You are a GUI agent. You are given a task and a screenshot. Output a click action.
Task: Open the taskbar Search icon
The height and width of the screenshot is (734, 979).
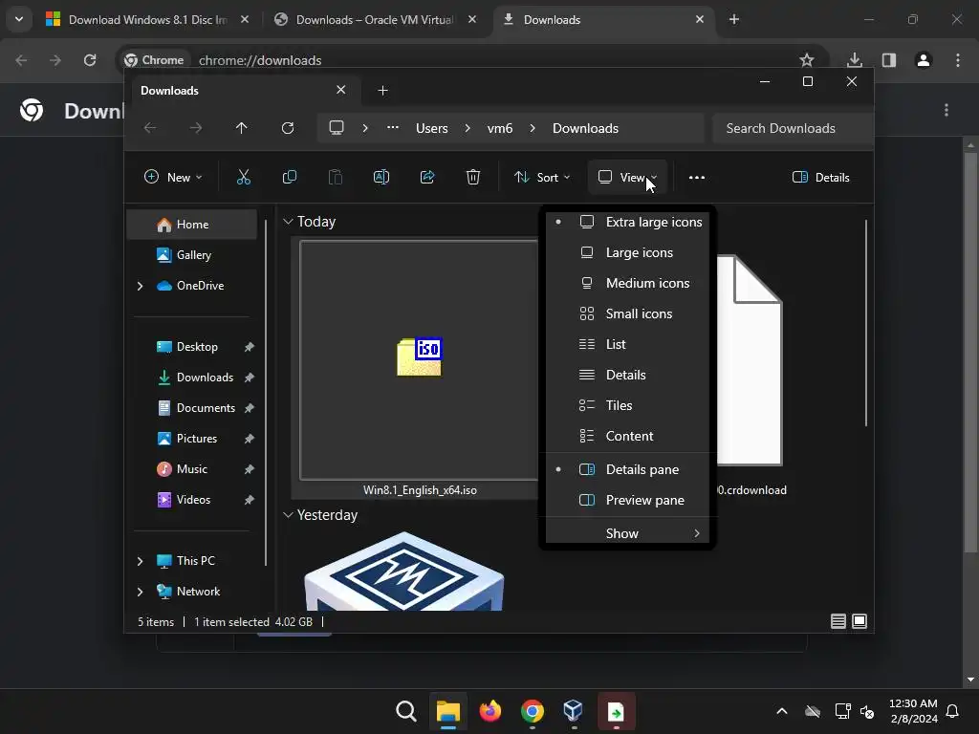(x=405, y=711)
